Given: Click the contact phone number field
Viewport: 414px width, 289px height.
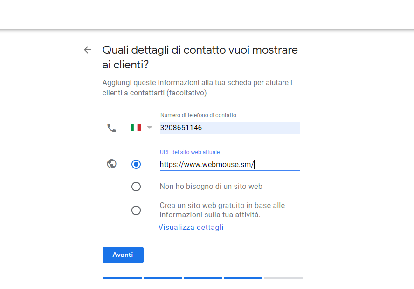Looking at the screenshot, I should click(x=230, y=128).
